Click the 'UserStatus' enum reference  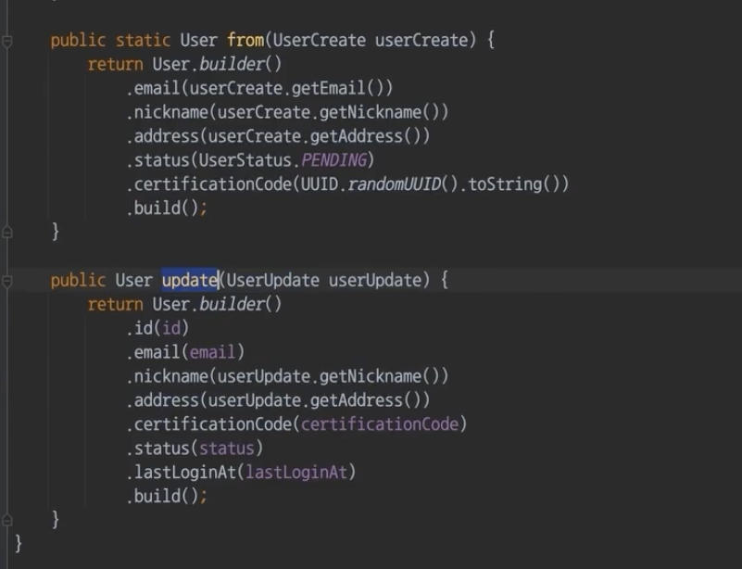tap(245, 160)
